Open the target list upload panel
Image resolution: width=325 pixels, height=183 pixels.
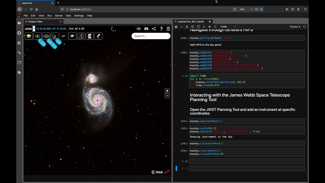coord(81,36)
